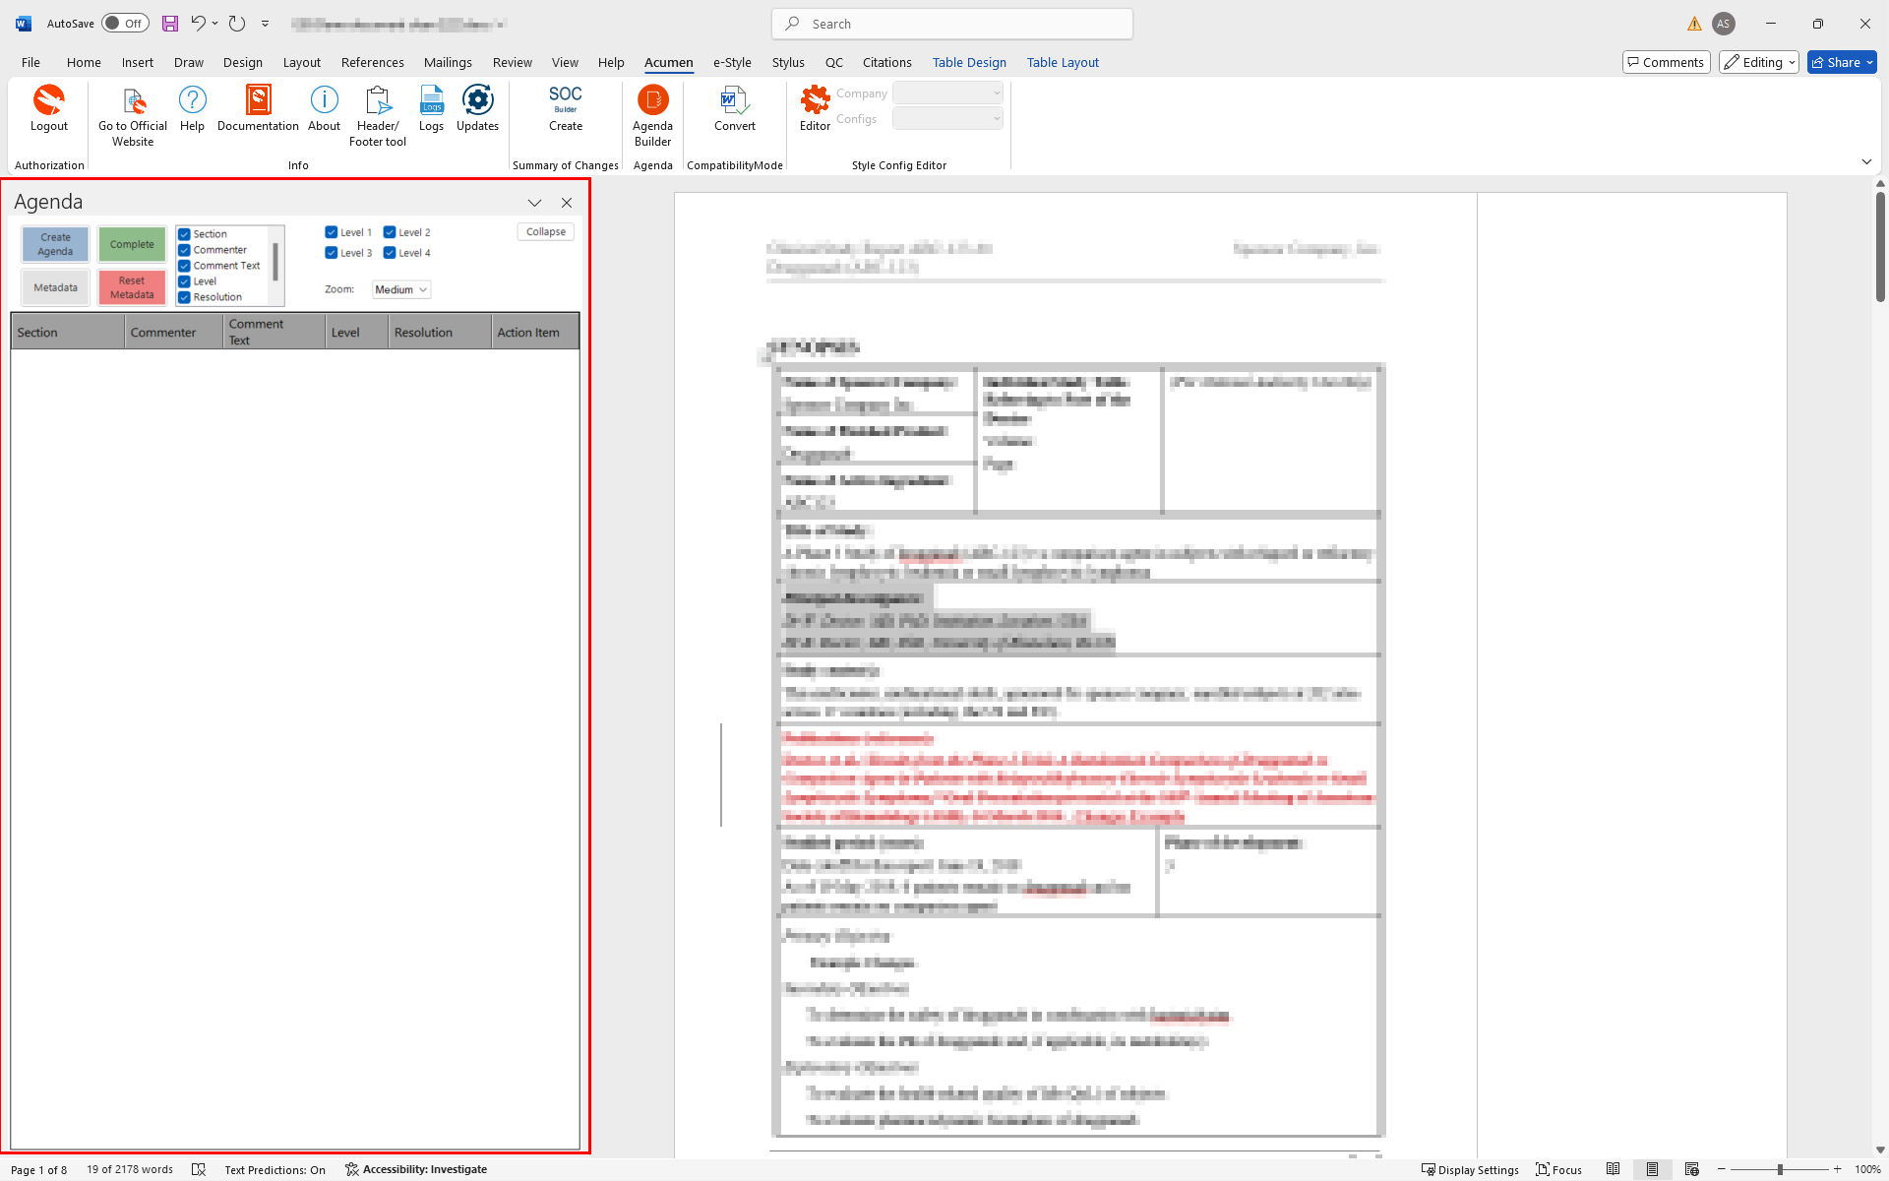Switch to the Home tab

[84, 62]
